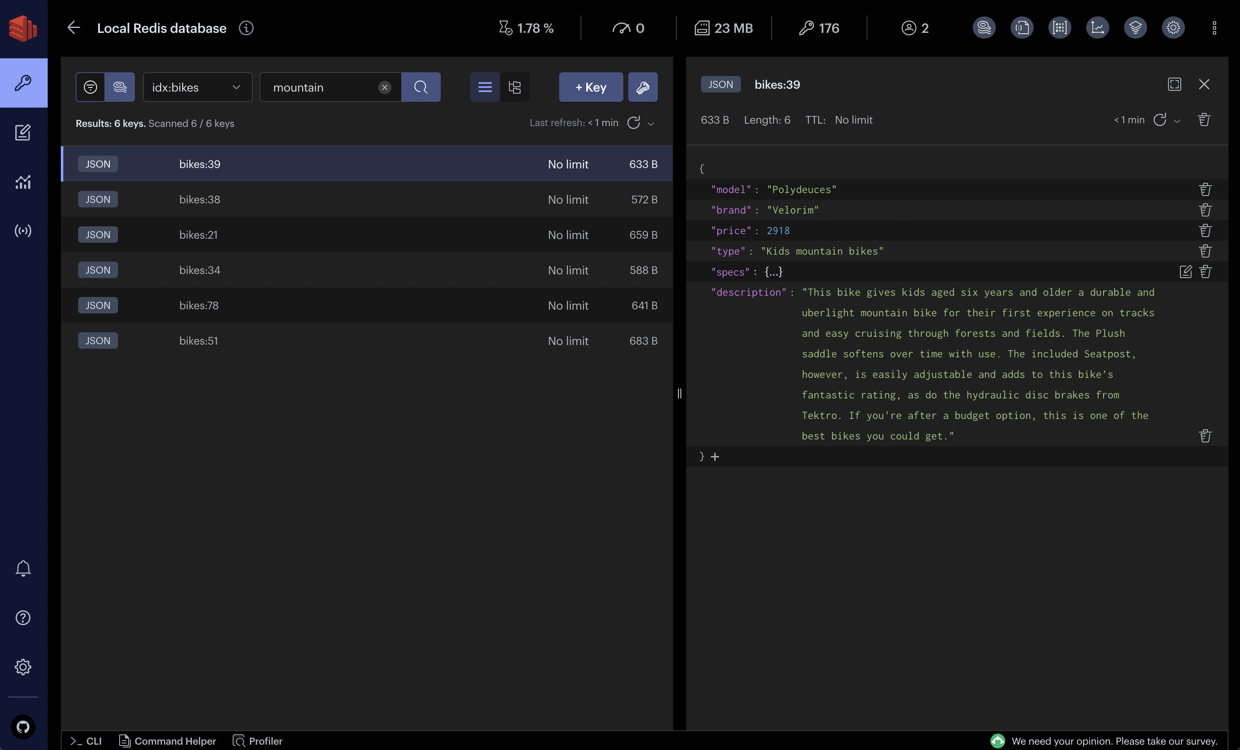
Task: Click the 1.78 % CPU usage indicator
Action: click(x=526, y=28)
